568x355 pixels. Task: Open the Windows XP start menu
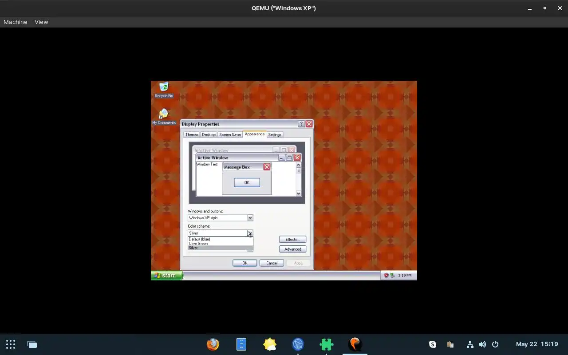167,276
